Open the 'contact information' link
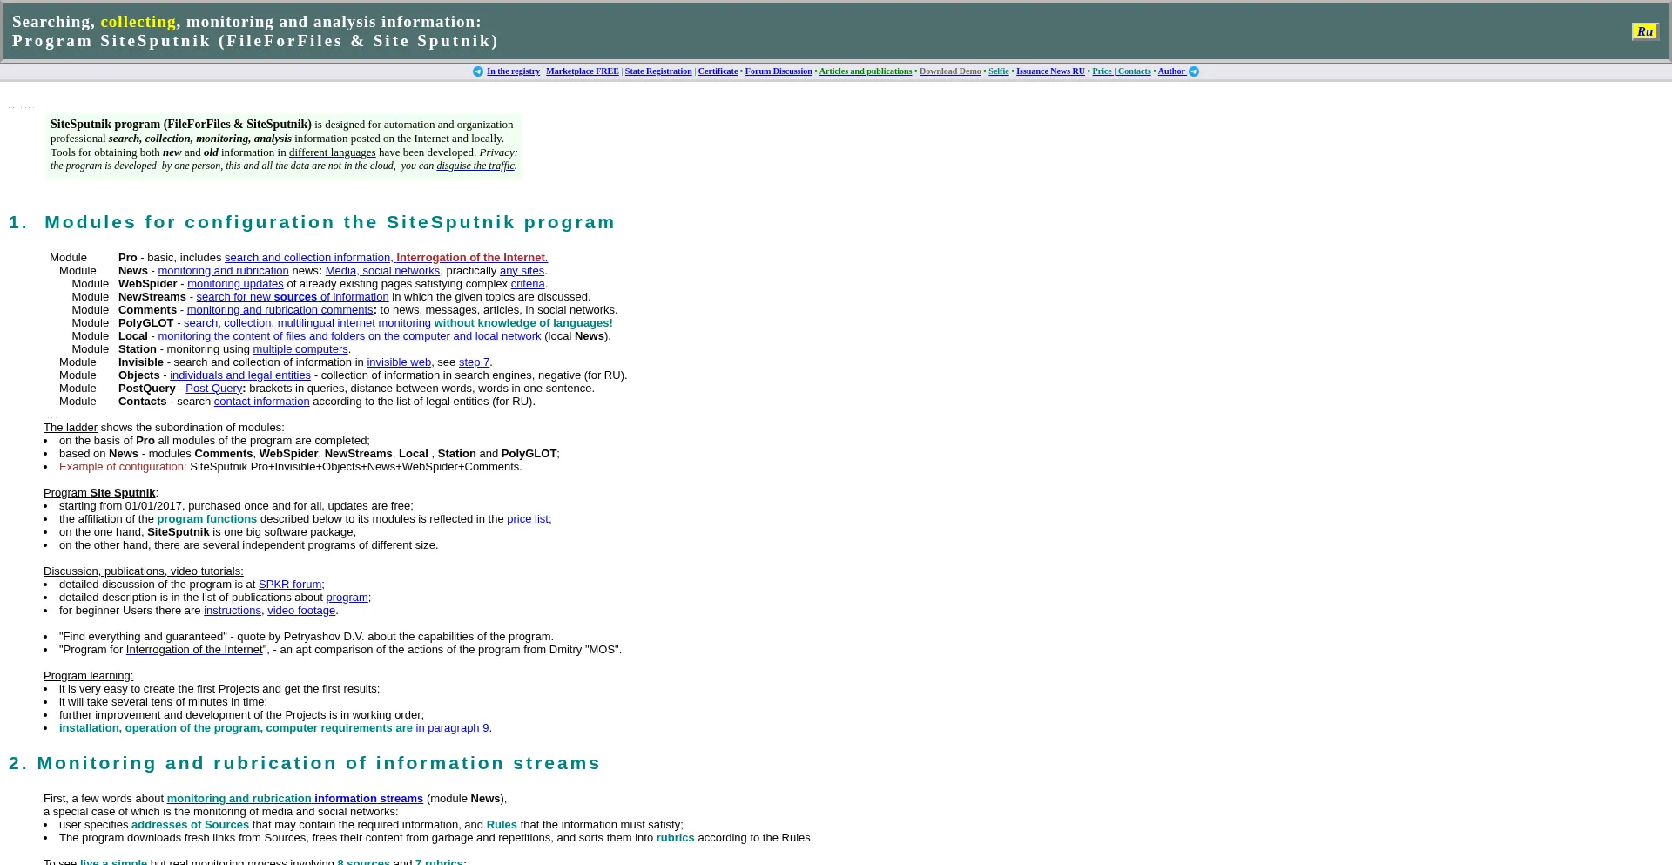 262,402
